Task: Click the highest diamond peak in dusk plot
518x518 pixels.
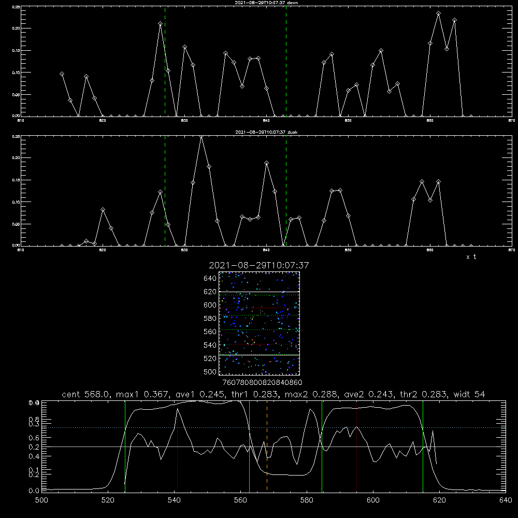Action: click(x=201, y=136)
